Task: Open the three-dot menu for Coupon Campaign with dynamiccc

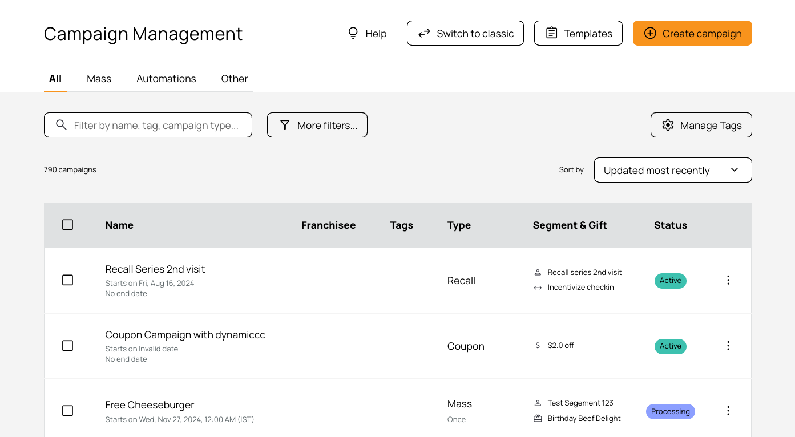Action: tap(728, 346)
